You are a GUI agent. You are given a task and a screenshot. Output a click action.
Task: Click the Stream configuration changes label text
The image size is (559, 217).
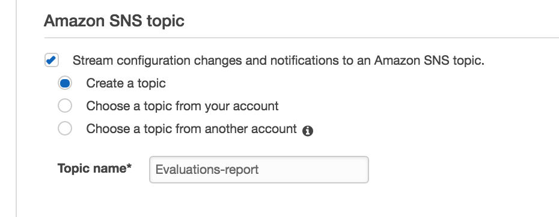point(278,61)
